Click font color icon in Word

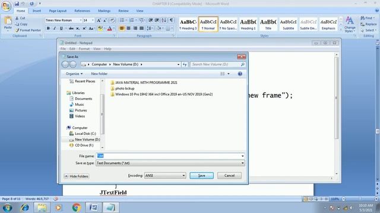109,28
